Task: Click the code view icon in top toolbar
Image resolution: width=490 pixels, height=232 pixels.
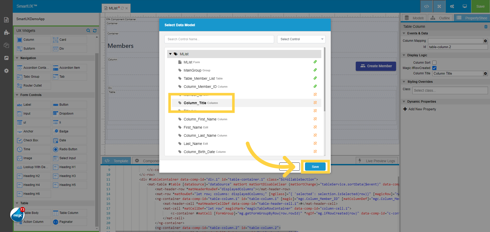Action: click(x=426, y=6)
